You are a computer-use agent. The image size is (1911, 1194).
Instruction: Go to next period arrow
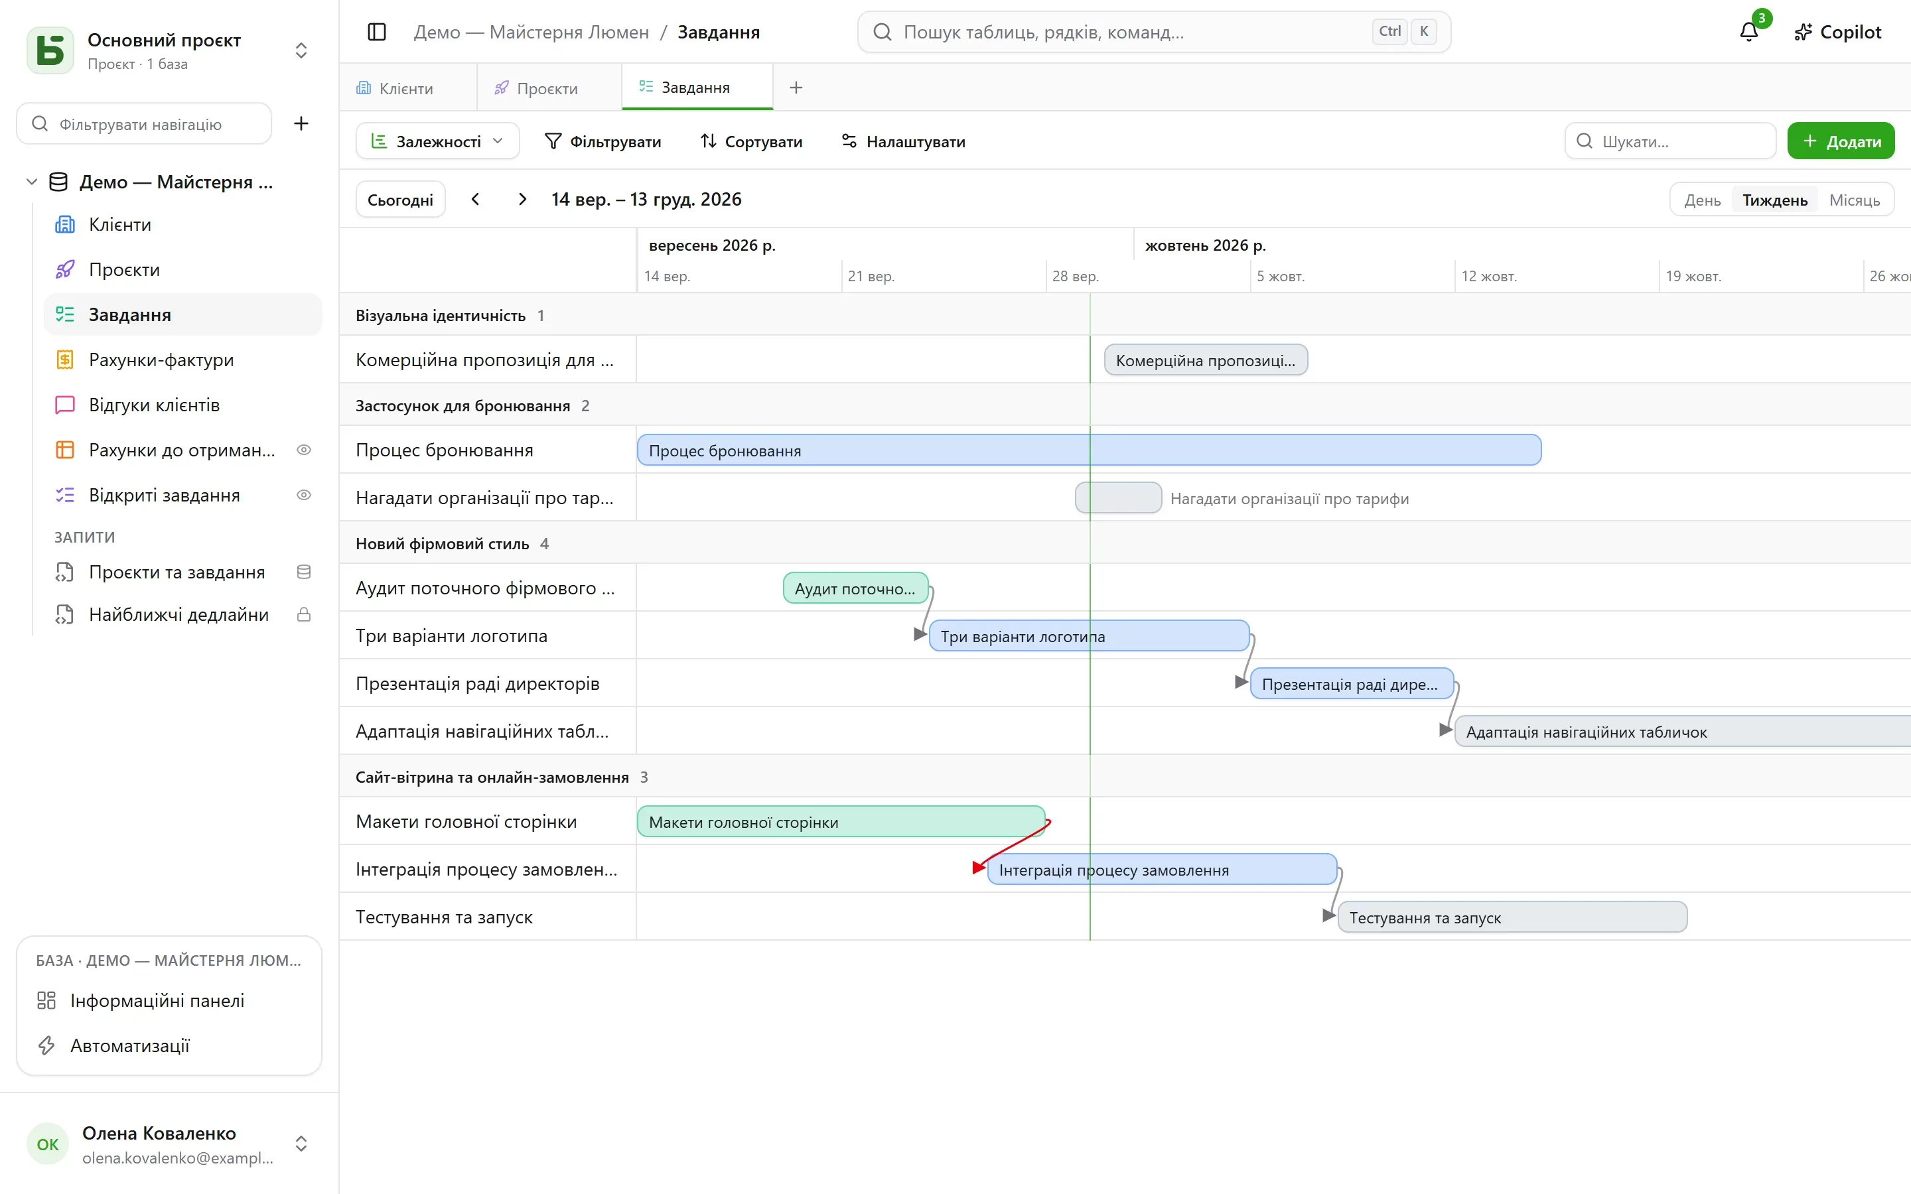point(522,199)
